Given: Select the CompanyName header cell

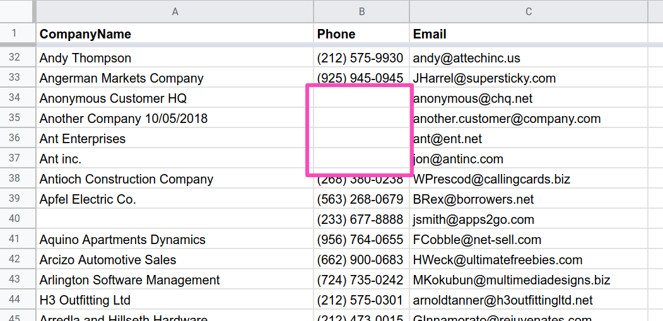Looking at the screenshot, I should pyautogui.click(x=175, y=34).
